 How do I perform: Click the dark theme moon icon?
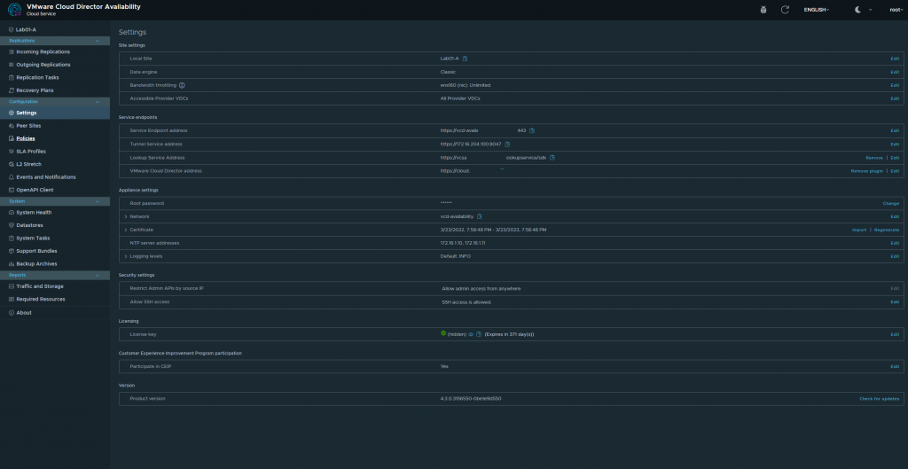(857, 10)
